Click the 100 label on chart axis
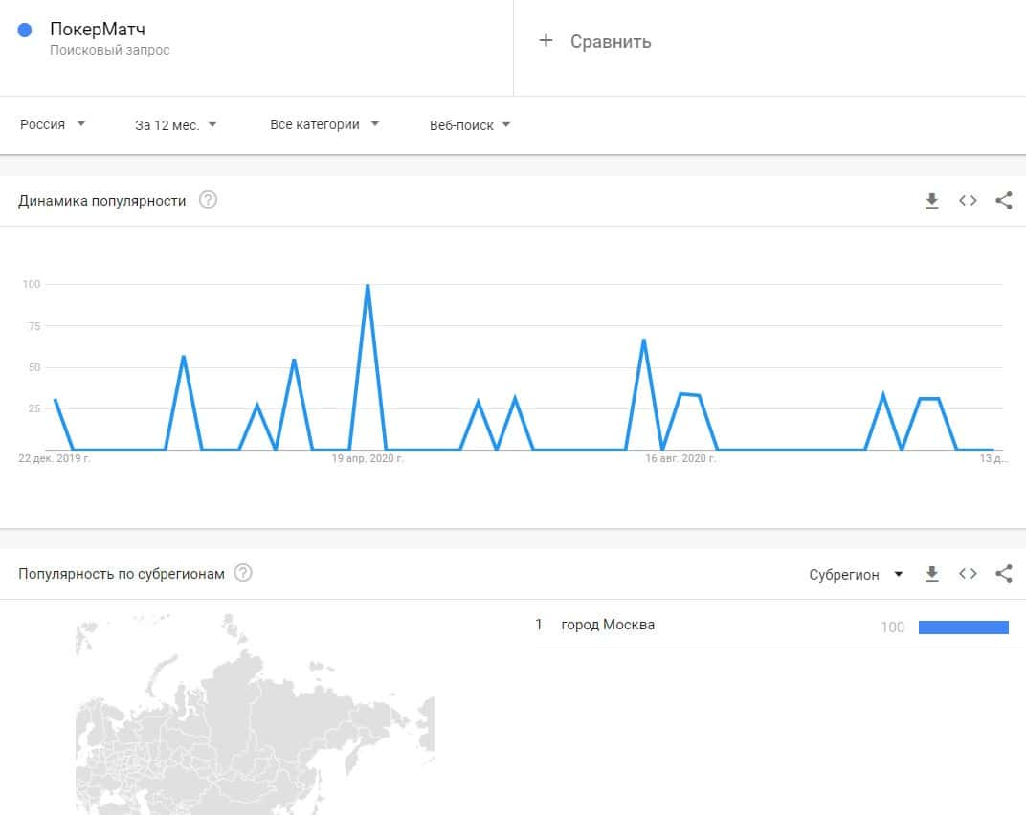 click(x=32, y=284)
